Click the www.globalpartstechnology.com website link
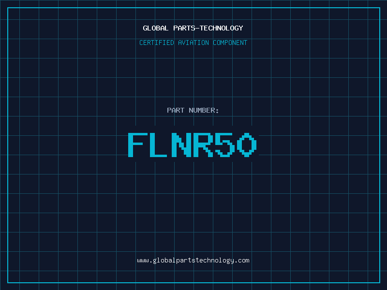Viewport: 387px width, 290px height. click(x=193, y=261)
